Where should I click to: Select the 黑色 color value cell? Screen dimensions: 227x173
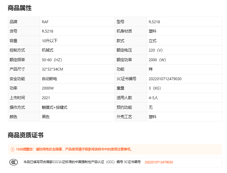pyautogui.click(x=46, y=117)
